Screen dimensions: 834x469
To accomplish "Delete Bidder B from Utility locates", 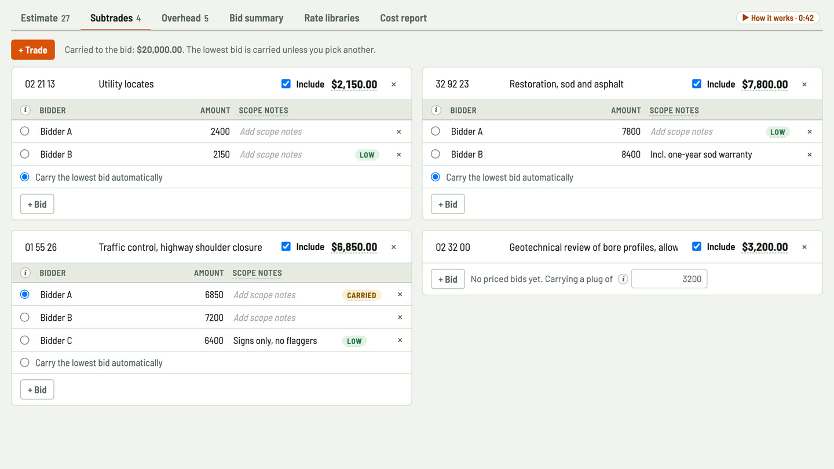I will pos(399,155).
